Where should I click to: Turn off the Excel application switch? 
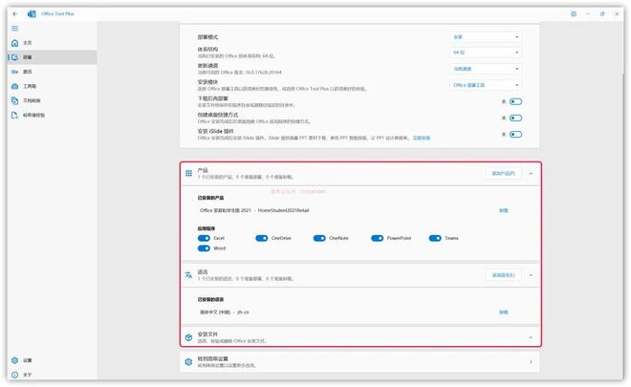coord(205,237)
